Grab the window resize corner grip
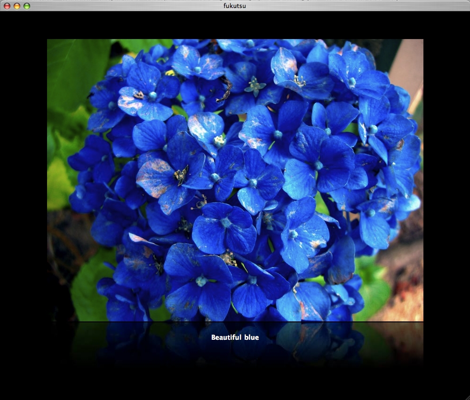470x400 pixels. pyautogui.click(x=467, y=397)
